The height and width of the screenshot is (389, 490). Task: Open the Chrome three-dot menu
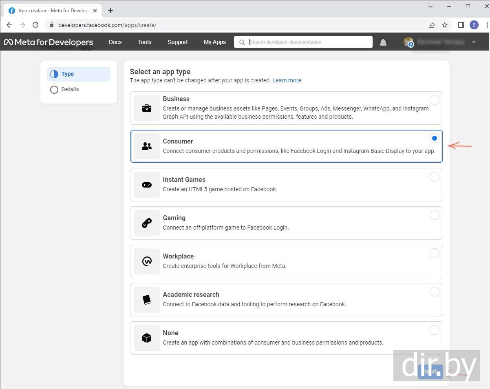pyautogui.click(x=487, y=25)
